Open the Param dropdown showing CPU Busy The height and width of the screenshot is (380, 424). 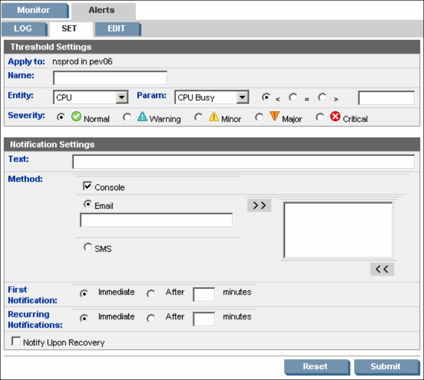pos(243,98)
